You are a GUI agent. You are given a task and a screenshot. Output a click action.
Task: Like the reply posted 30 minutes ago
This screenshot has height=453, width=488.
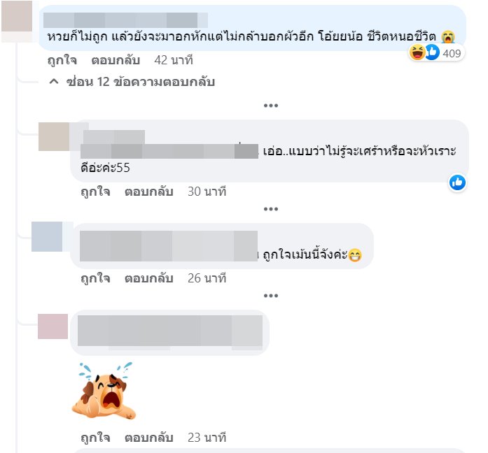click(x=95, y=192)
